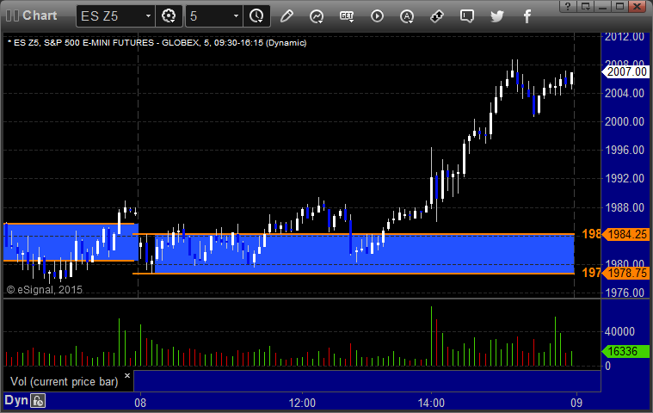Image resolution: width=653 pixels, height=413 pixels.
Task: Open the time template clock menu
Action: tap(256, 16)
